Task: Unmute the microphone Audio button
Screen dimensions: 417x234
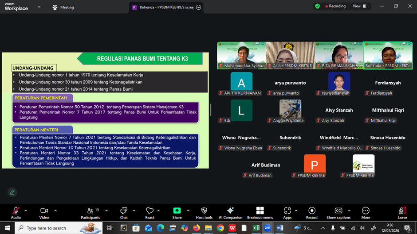Action: (x=16, y=212)
